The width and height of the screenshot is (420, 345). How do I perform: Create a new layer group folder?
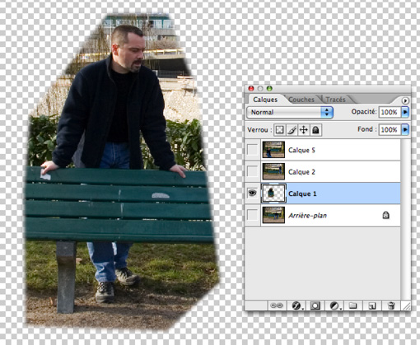click(352, 305)
